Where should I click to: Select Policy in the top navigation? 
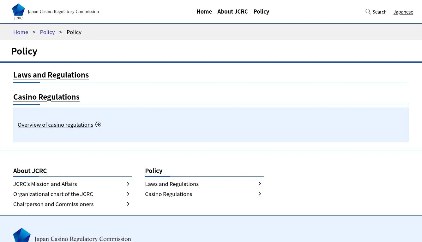[261, 11]
